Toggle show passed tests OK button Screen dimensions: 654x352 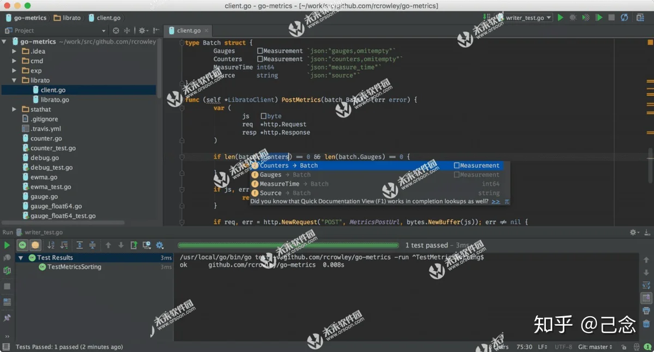point(22,245)
